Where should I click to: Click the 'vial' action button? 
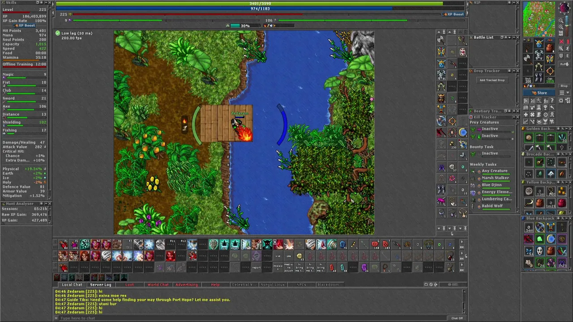click(278, 256)
